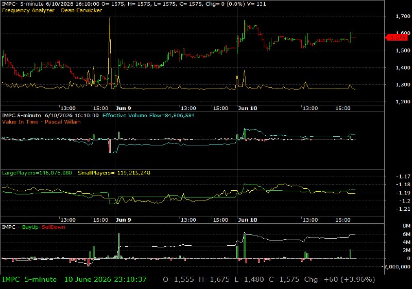The width and height of the screenshot is (412, 289).
Task: Click the Jun 10 label on lower time axis
Action: (247, 220)
